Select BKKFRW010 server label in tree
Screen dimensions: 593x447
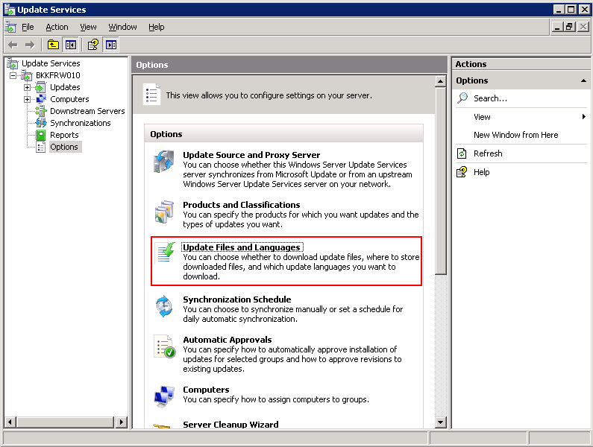58,75
